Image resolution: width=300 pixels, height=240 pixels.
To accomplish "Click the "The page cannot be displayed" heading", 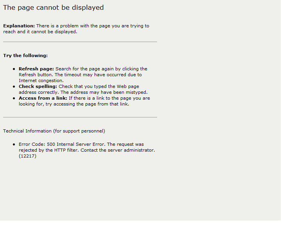I will 54,7.
